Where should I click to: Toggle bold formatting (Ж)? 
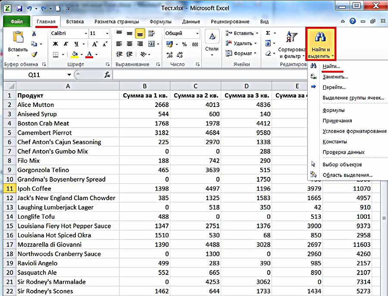point(56,44)
